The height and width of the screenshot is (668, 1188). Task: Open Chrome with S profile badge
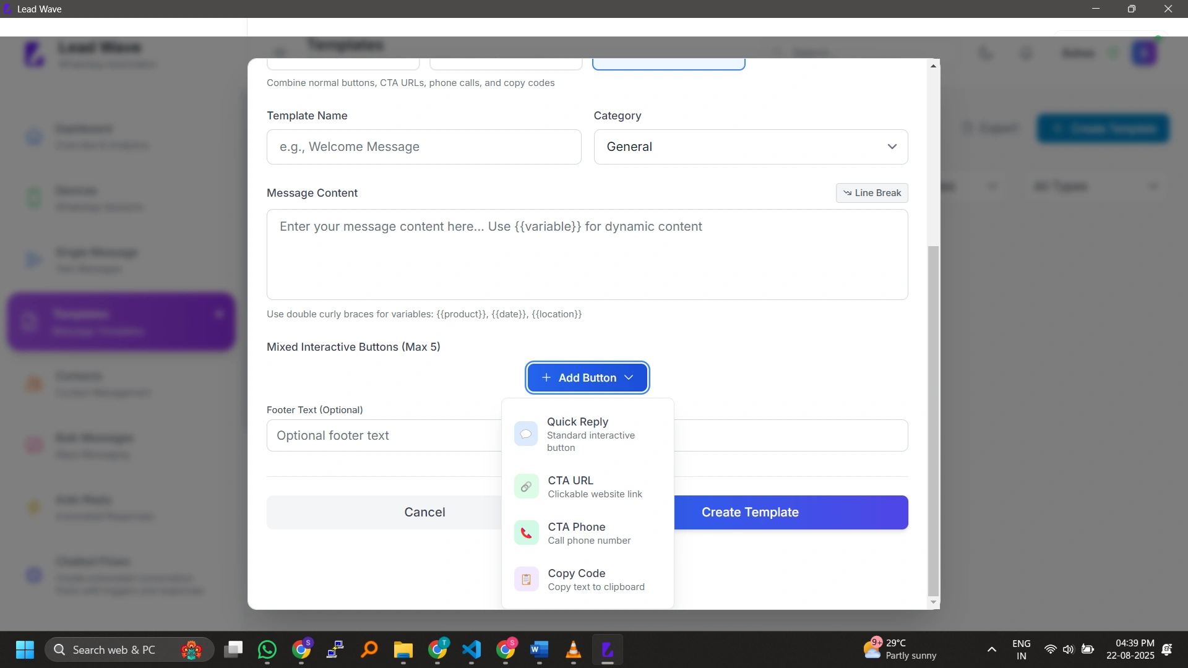tap(301, 649)
